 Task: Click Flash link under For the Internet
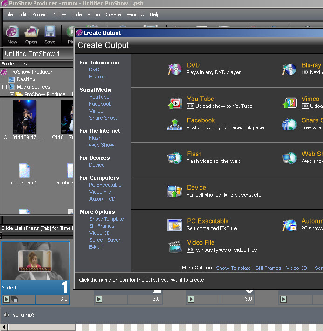95,138
